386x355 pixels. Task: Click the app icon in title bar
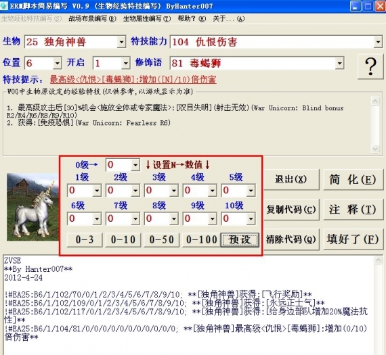tap(4, 6)
